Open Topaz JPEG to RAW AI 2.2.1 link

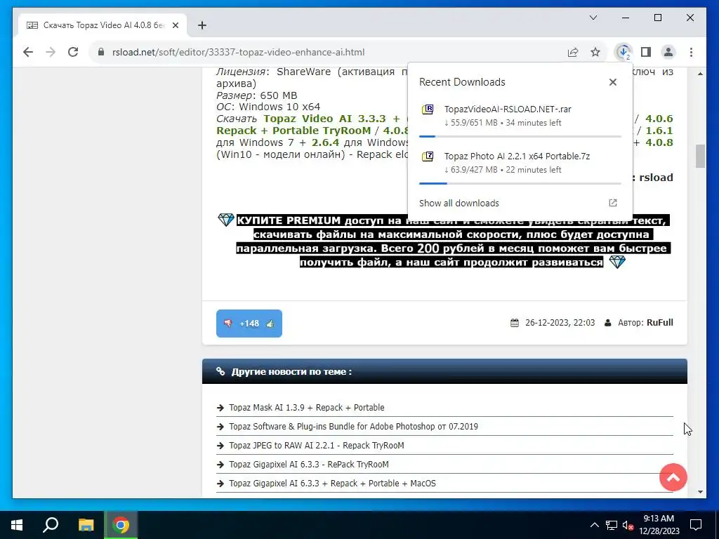tap(317, 446)
